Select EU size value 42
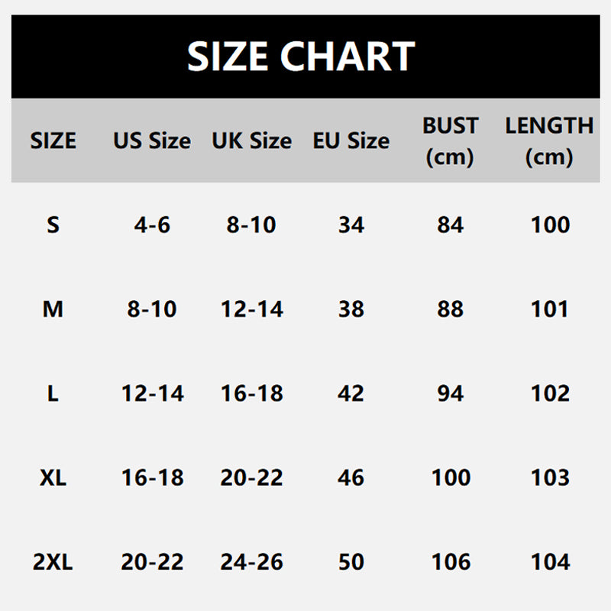The image size is (611, 611). tap(351, 393)
